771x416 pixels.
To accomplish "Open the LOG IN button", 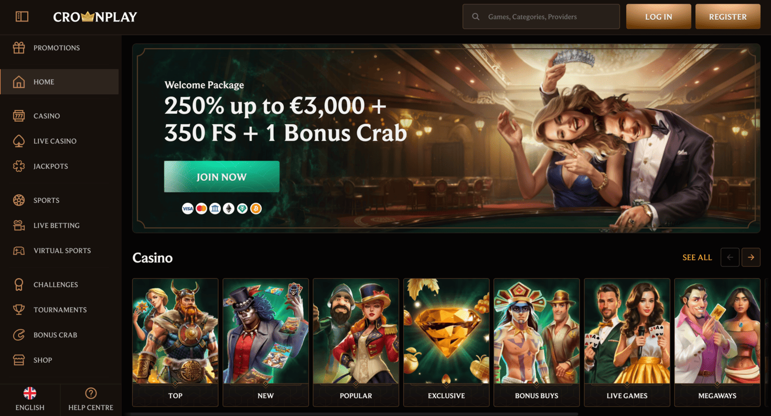I will tap(659, 17).
